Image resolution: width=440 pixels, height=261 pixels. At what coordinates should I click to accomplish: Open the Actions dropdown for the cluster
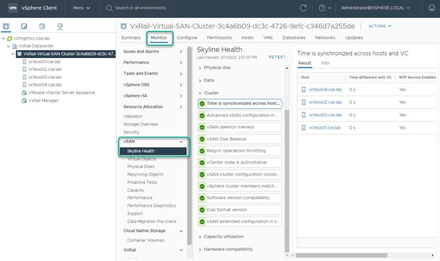(x=380, y=26)
